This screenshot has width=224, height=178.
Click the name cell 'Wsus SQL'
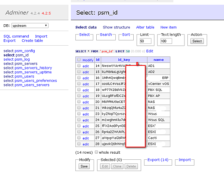(x=159, y=120)
